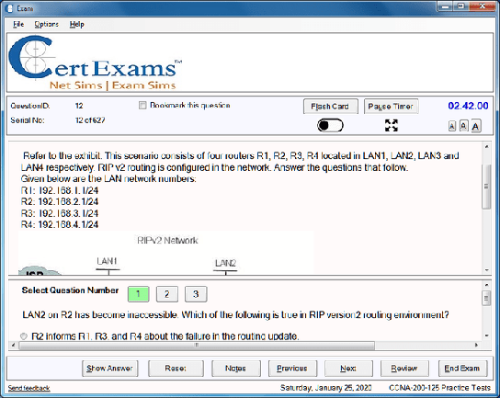
Task: Click the Serial No value 12 of 627
Action: tap(90, 120)
